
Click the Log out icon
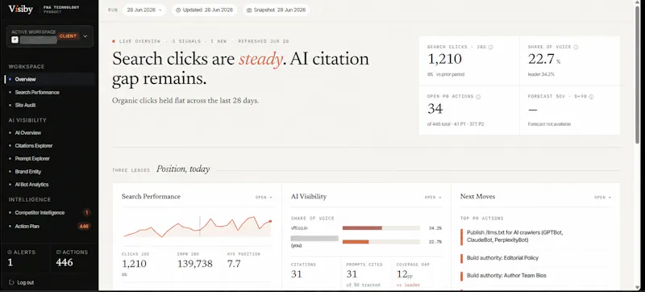point(11,282)
